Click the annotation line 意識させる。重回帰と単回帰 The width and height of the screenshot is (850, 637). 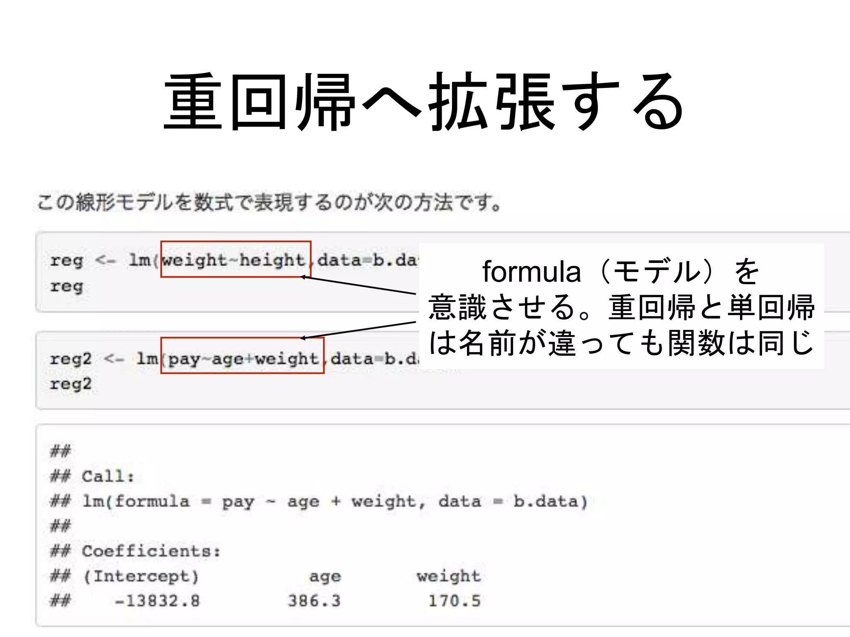pyautogui.click(x=621, y=307)
